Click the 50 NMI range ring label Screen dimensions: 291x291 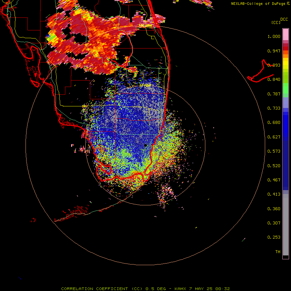tap(145, 86)
